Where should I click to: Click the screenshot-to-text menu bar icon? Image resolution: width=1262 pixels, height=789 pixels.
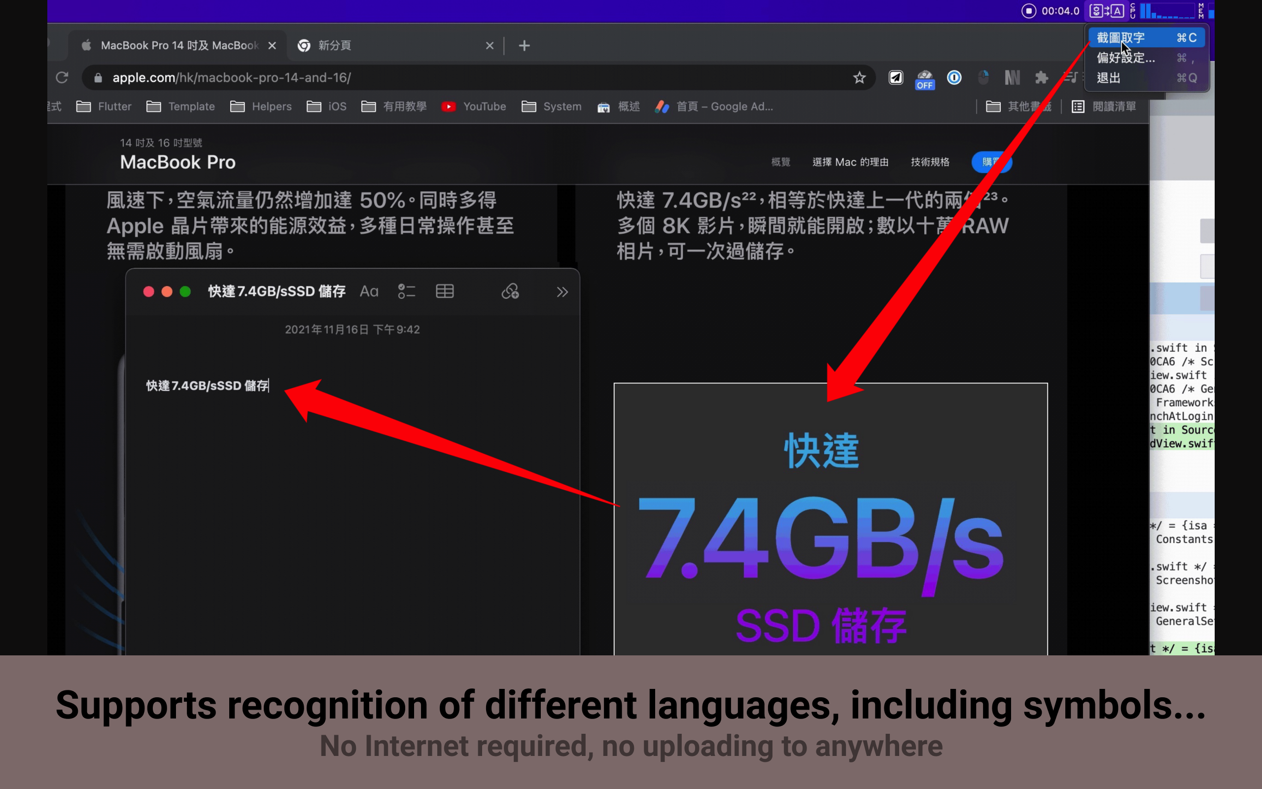pyautogui.click(x=1107, y=10)
